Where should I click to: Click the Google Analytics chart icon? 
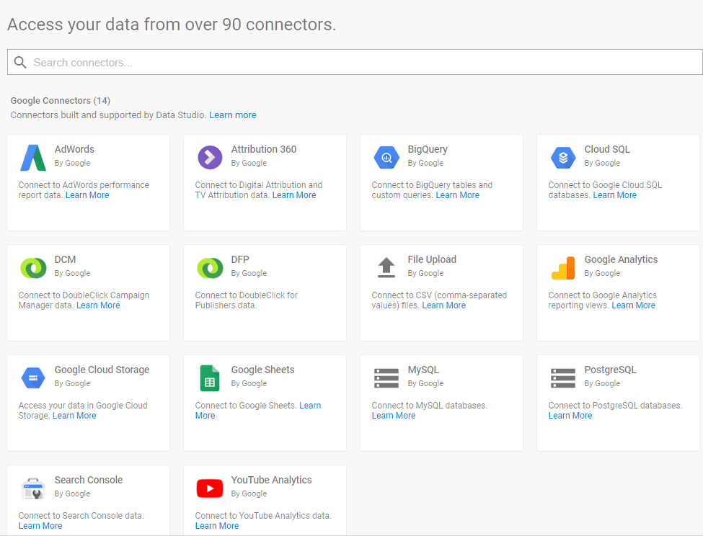click(563, 267)
